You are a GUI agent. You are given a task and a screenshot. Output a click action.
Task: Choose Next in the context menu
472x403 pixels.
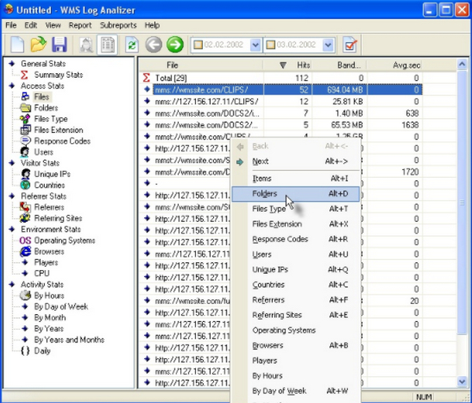click(295, 161)
